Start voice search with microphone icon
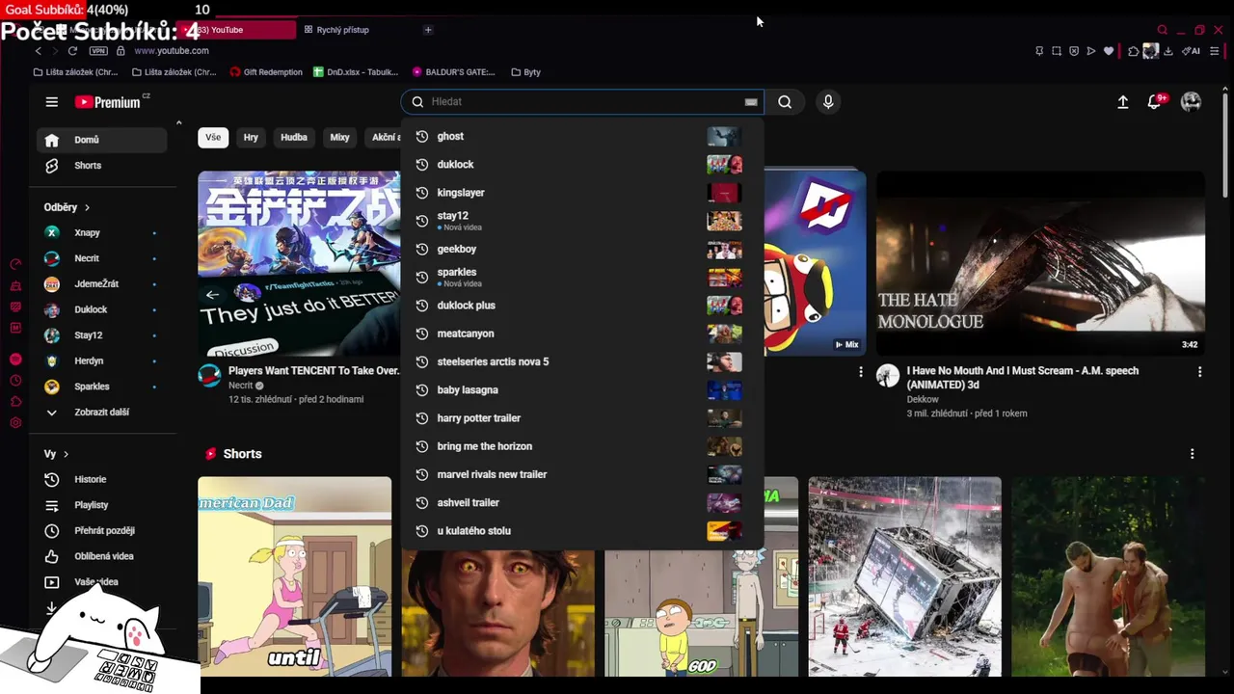Image resolution: width=1234 pixels, height=694 pixels. click(828, 102)
